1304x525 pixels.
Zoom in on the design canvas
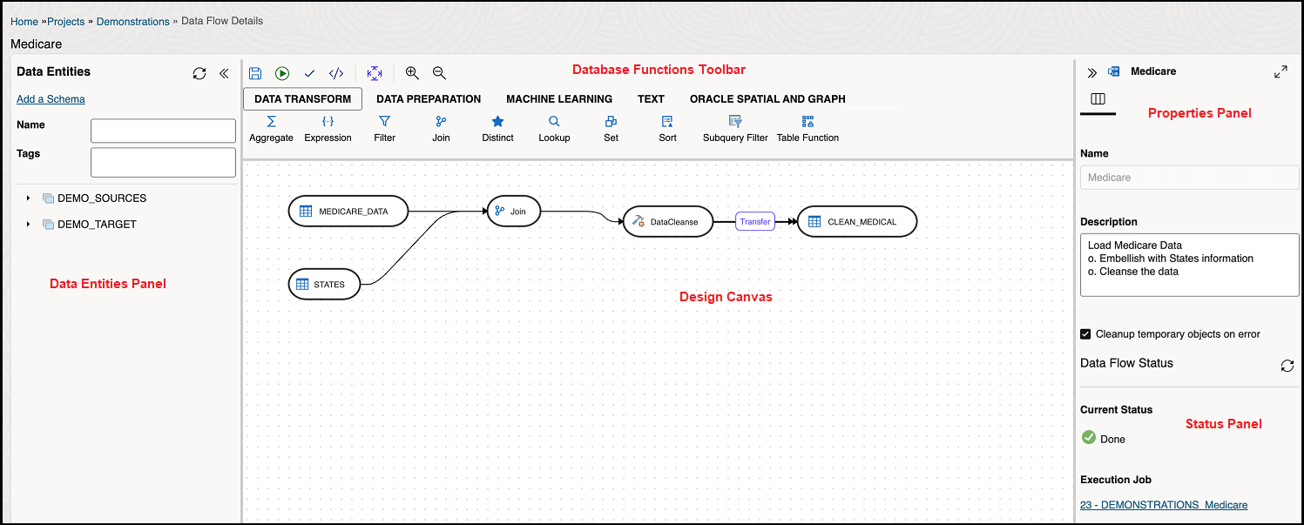click(x=411, y=73)
